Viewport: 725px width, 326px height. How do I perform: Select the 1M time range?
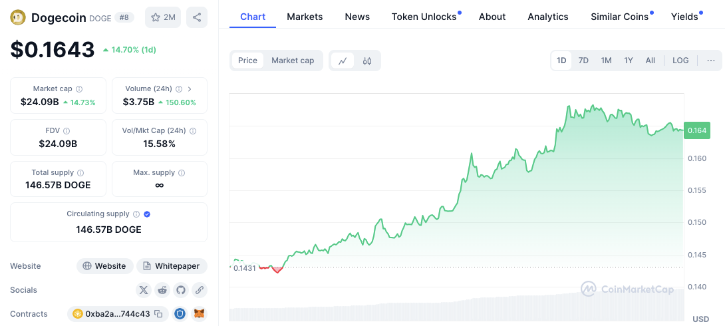click(606, 61)
